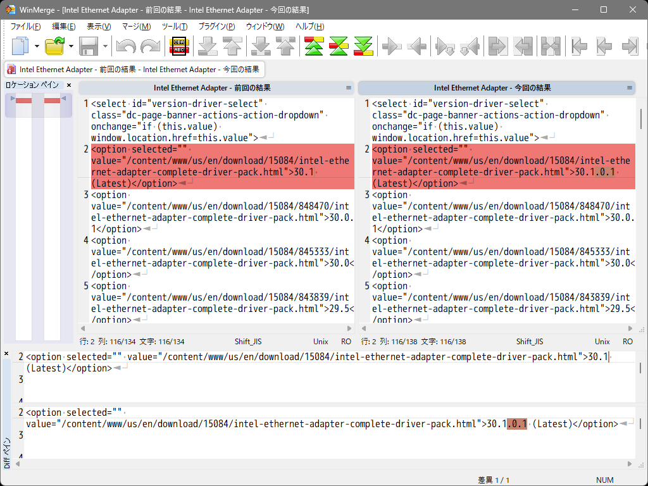
Task: Click the Copy to Right icon
Action: coord(392,46)
